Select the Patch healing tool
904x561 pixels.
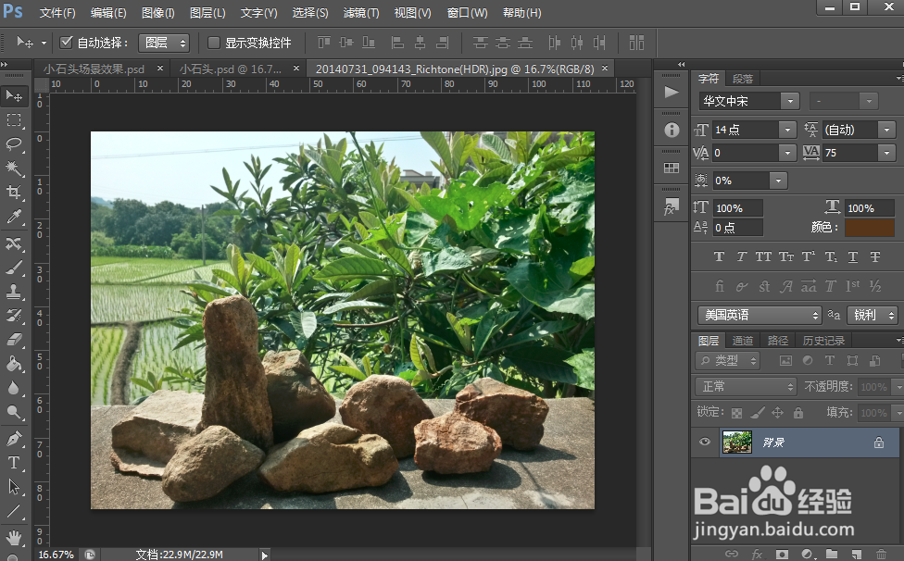[14, 243]
